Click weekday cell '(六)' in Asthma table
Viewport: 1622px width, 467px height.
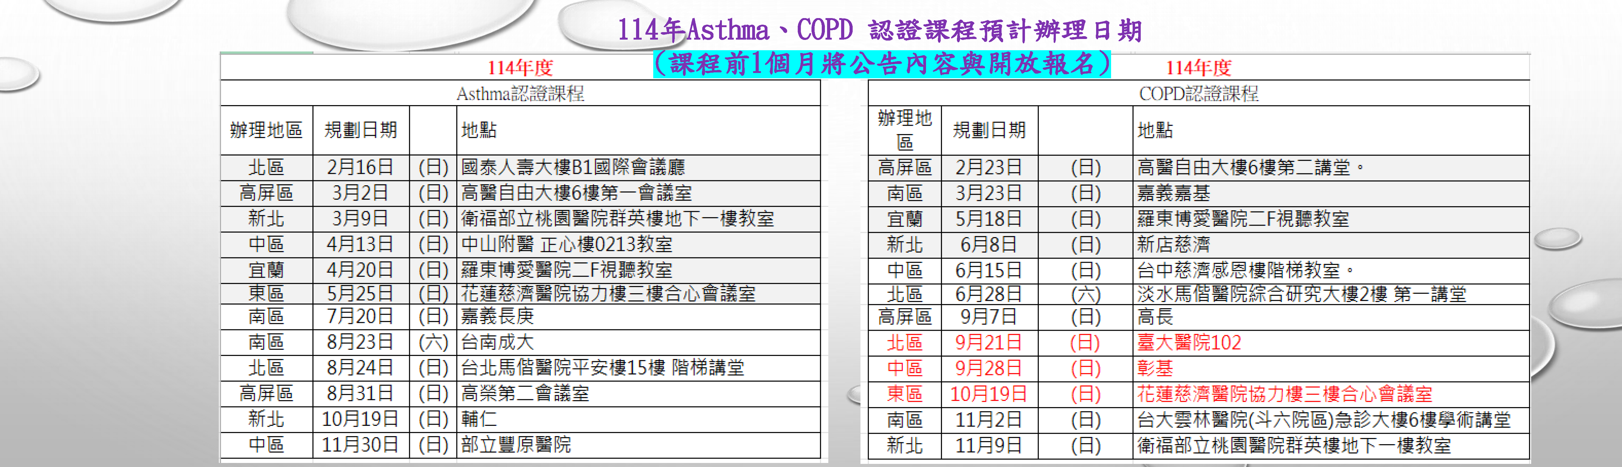point(433,342)
